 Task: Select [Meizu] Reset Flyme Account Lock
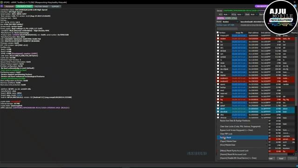pos(243,151)
